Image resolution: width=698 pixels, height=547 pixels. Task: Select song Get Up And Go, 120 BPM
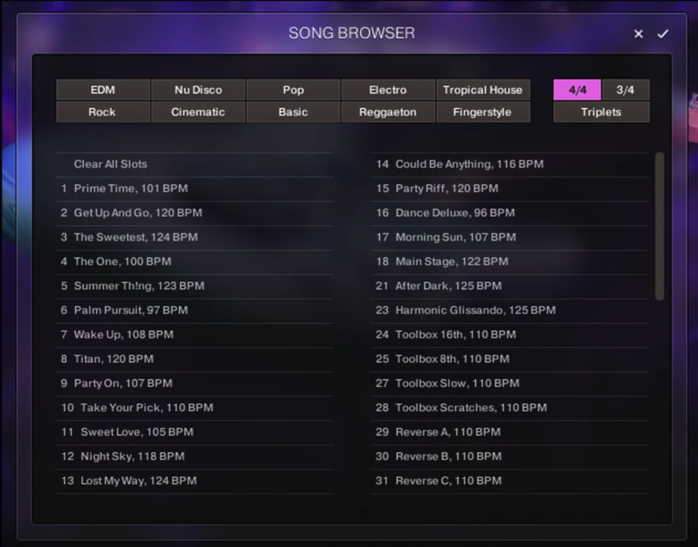click(x=195, y=213)
